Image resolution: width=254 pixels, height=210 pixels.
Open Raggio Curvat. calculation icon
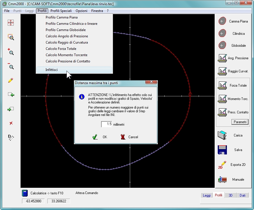[x=222, y=71]
